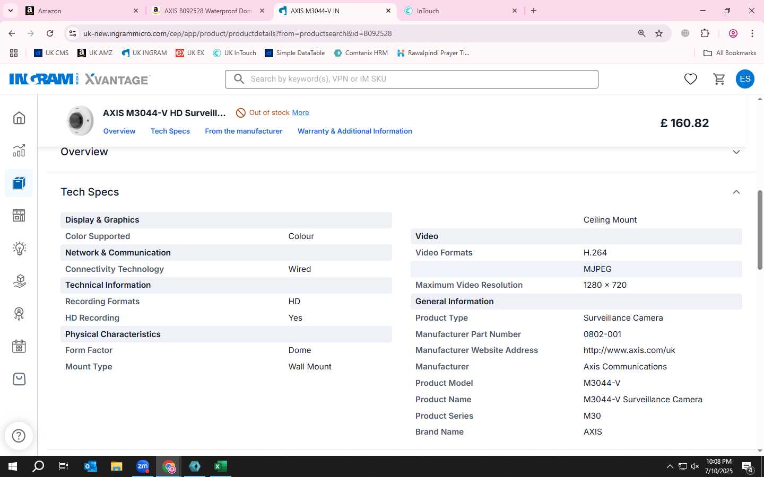Open new browser tab with plus button
The height and width of the screenshot is (477, 764).
(534, 11)
